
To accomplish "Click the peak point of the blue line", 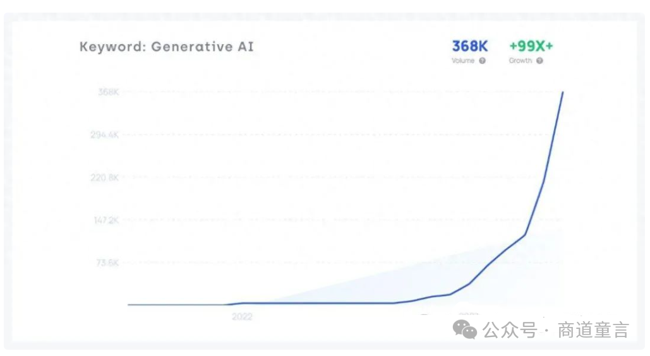I will click(562, 93).
